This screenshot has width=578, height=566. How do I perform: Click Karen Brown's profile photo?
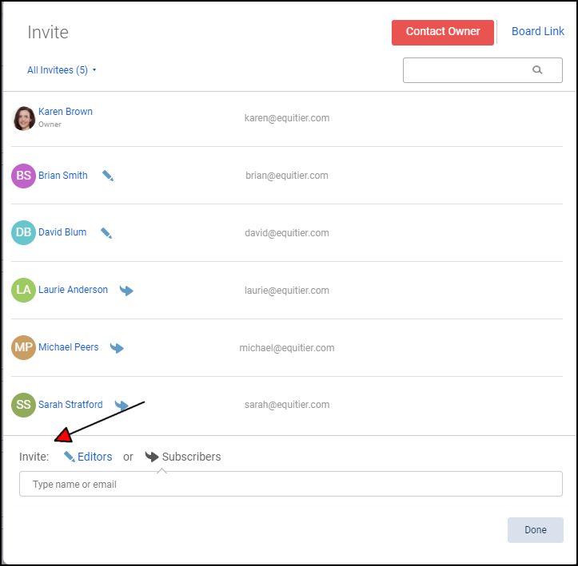pyautogui.click(x=24, y=118)
